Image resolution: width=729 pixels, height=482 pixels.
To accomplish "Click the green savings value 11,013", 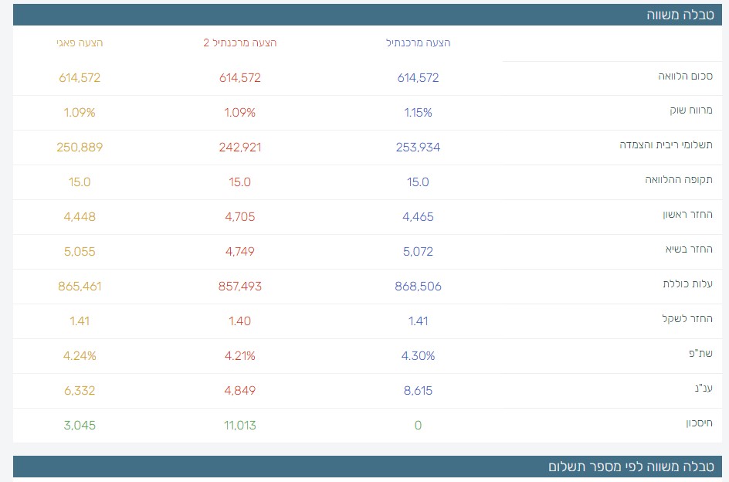I will tap(240, 425).
